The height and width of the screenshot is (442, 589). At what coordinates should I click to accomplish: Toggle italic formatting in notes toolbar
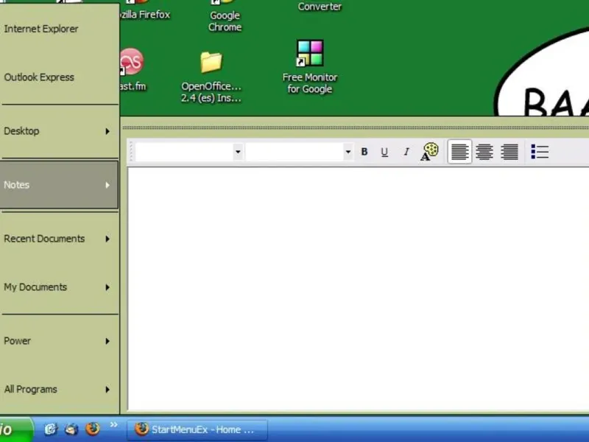[406, 152]
